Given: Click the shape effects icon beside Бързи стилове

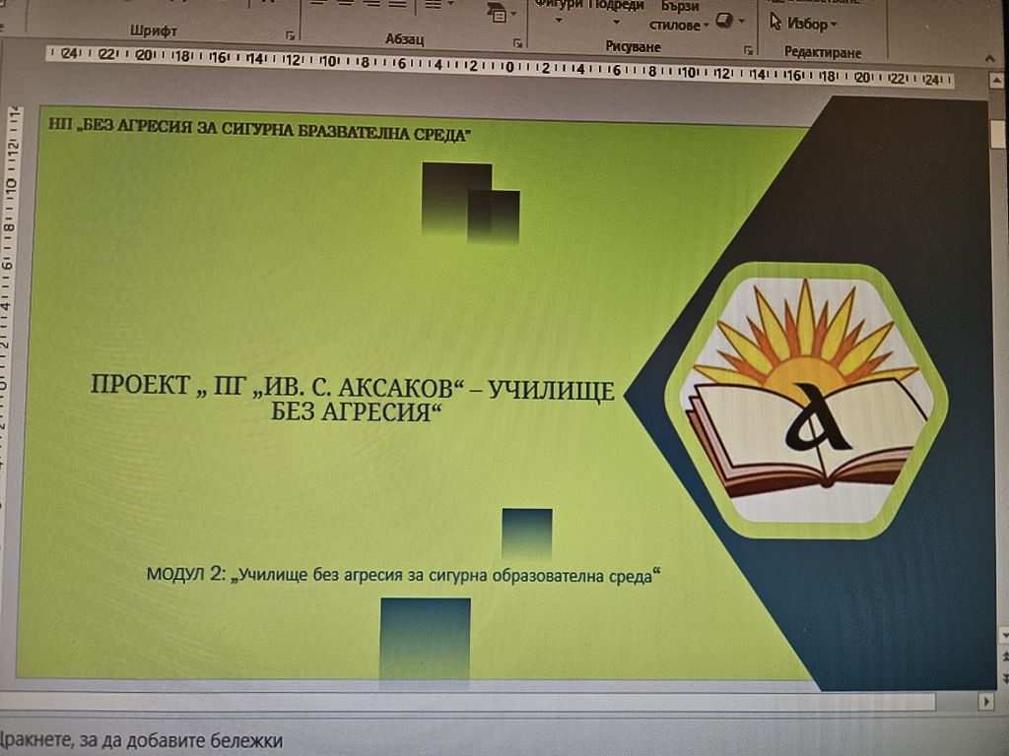Looking at the screenshot, I should coord(729,22).
